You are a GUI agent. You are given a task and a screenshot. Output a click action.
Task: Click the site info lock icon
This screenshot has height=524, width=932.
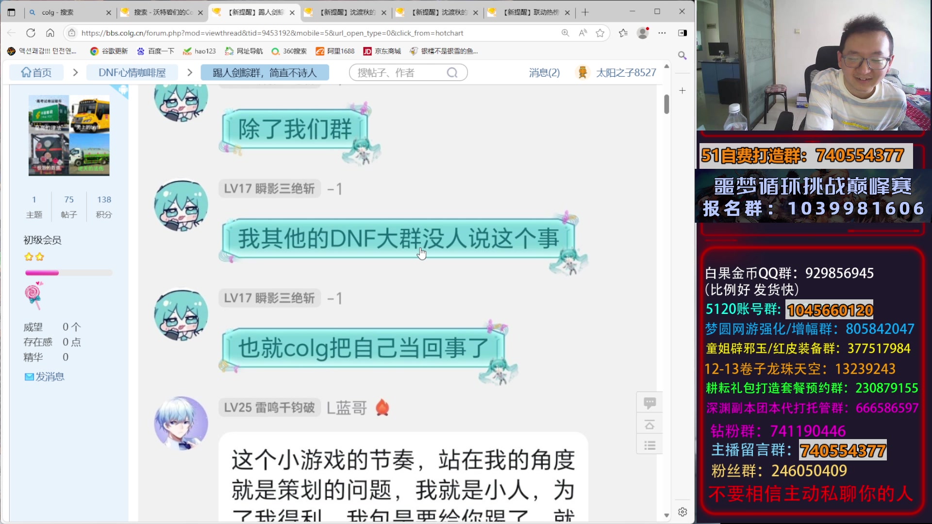tap(72, 33)
